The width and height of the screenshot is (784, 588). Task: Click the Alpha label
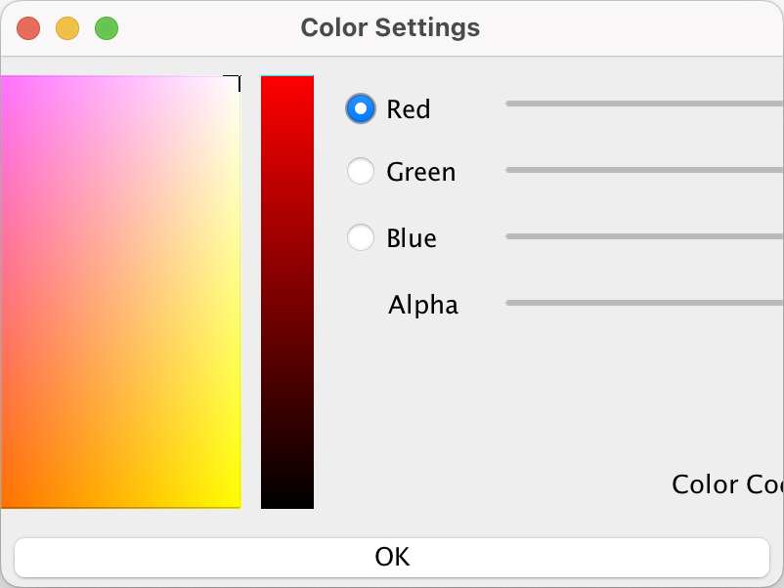(422, 305)
